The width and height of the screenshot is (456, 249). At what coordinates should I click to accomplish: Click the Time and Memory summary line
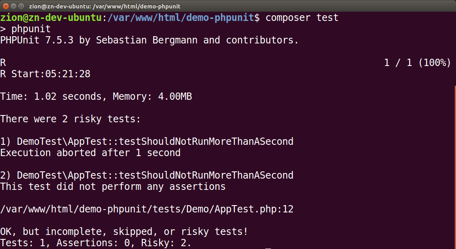[96, 97]
